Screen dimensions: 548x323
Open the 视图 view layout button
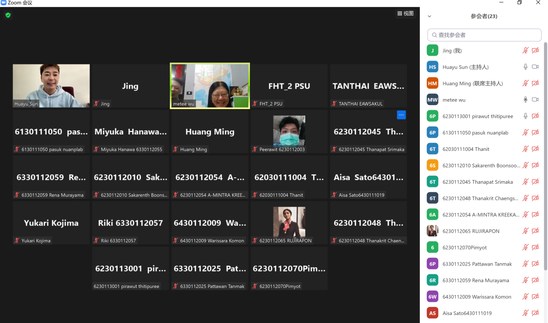click(x=406, y=14)
